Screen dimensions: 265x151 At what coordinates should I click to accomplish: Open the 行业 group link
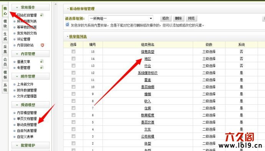click(x=147, y=66)
